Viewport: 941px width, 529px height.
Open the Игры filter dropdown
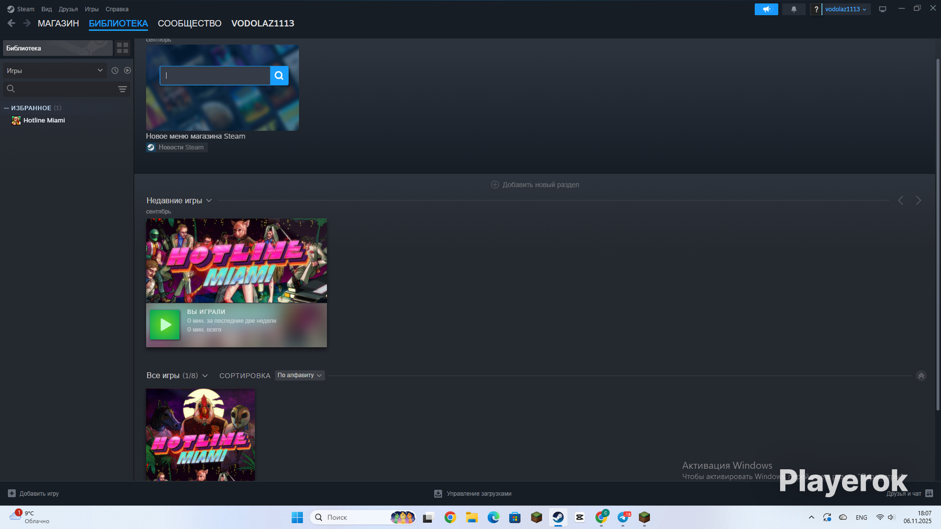55,70
